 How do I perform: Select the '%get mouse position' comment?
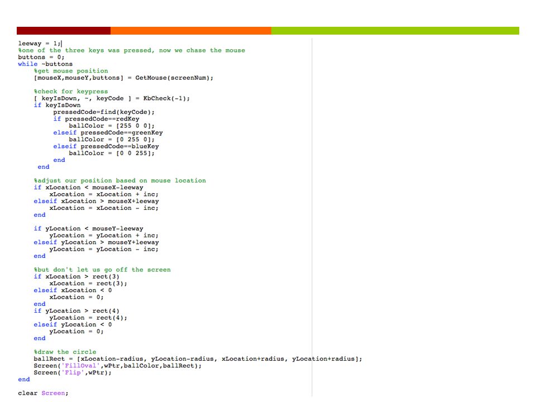click(71, 71)
